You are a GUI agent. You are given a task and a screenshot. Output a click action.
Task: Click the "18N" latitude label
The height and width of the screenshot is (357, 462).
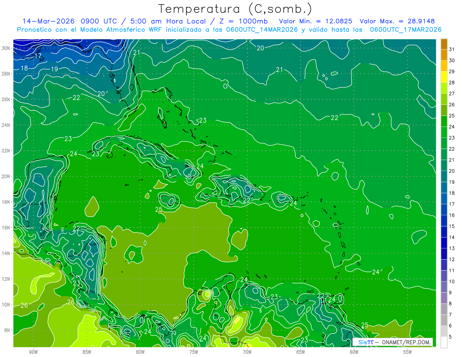(7, 202)
